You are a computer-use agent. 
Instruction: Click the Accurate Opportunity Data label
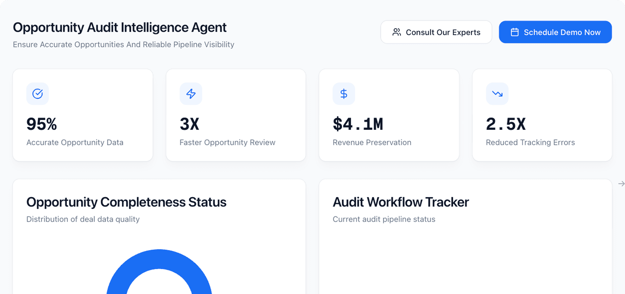(x=75, y=142)
